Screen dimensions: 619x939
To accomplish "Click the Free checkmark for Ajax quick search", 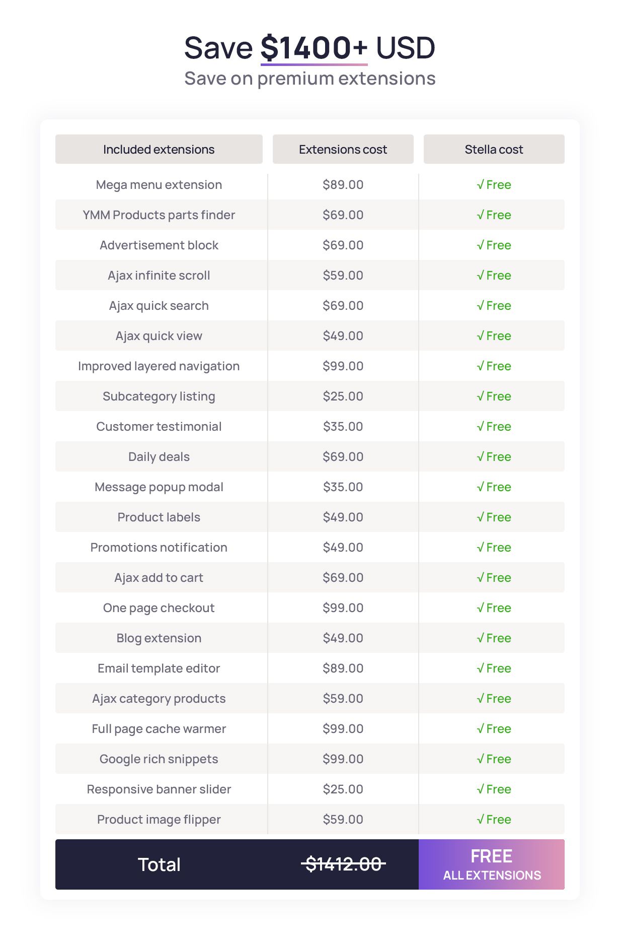I will [x=494, y=306].
